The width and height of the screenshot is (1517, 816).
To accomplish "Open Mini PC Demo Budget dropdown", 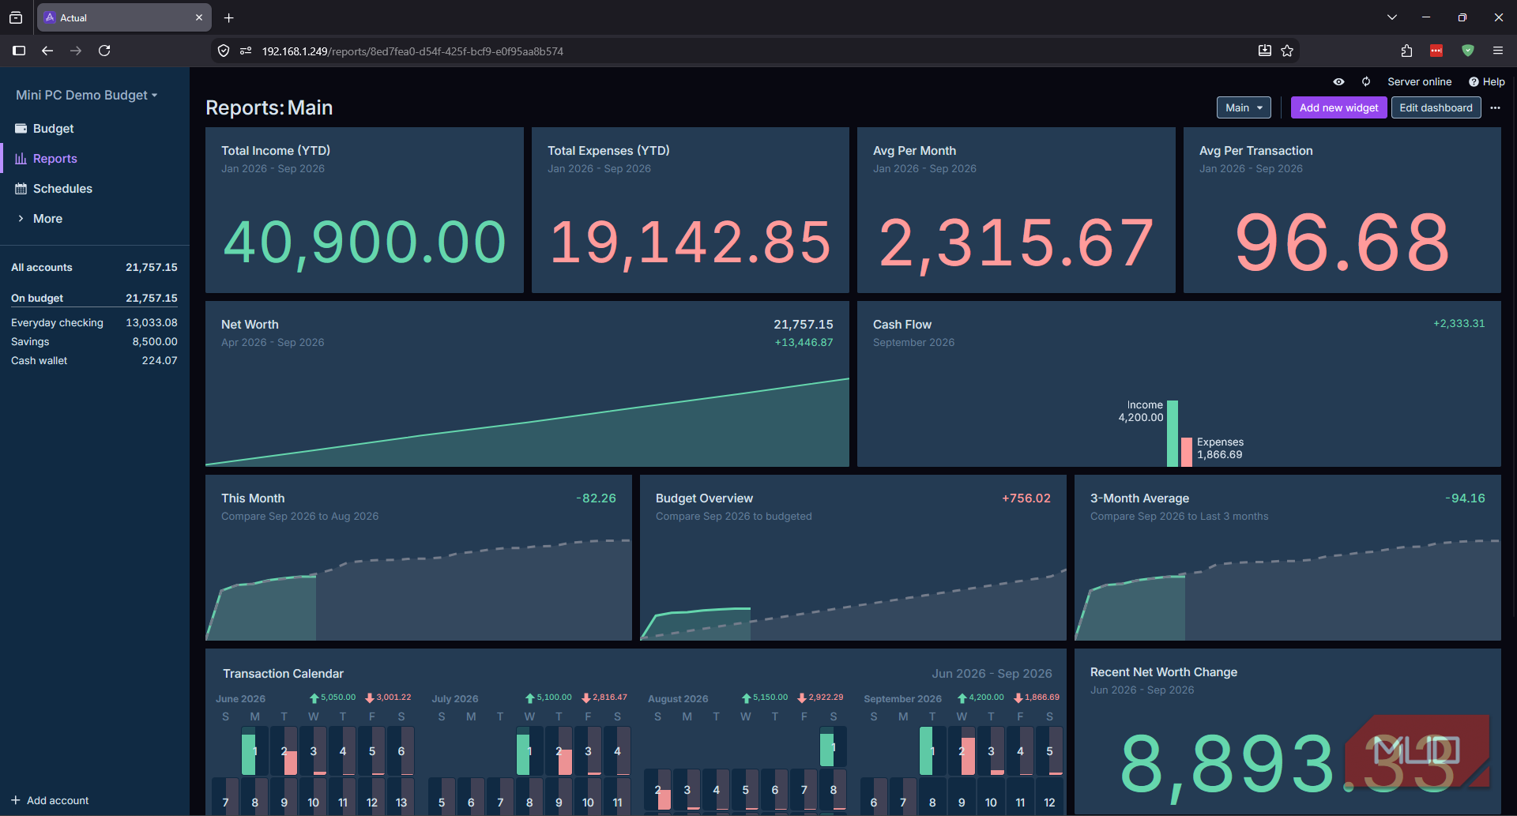I will point(87,95).
